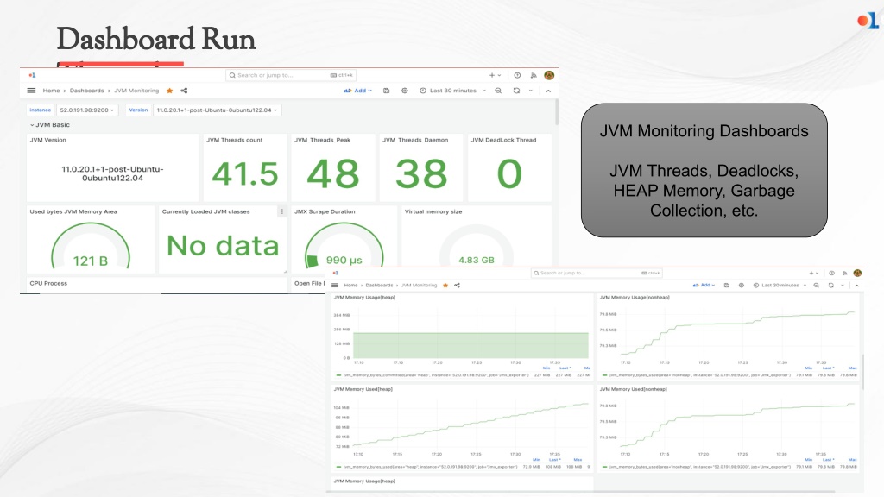The height and width of the screenshot is (497, 884).
Task: Star the lower JVM Monitoring dashboard
Action: tap(445, 285)
